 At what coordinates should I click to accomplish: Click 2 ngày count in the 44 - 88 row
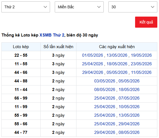pyautogui.click(x=58, y=81)
